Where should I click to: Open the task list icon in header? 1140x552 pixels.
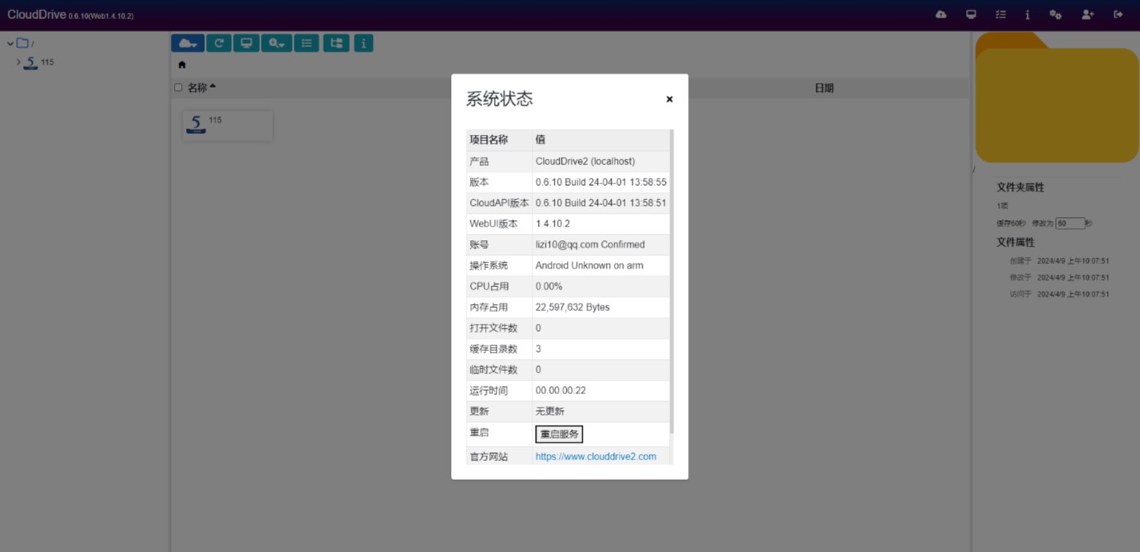pos(1000,14)
